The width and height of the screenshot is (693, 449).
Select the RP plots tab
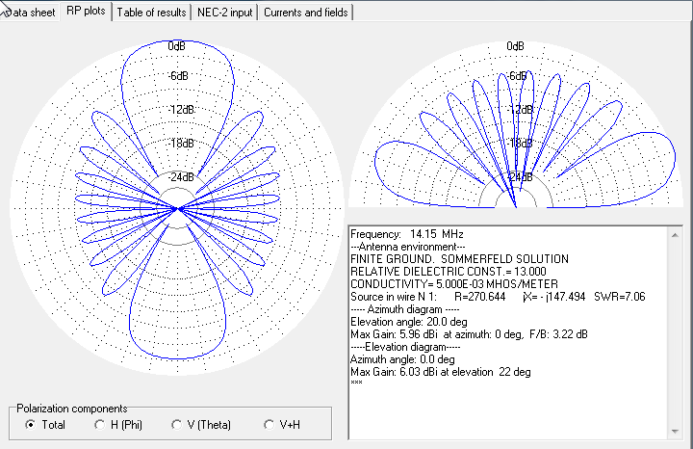[x=86, y=12]
